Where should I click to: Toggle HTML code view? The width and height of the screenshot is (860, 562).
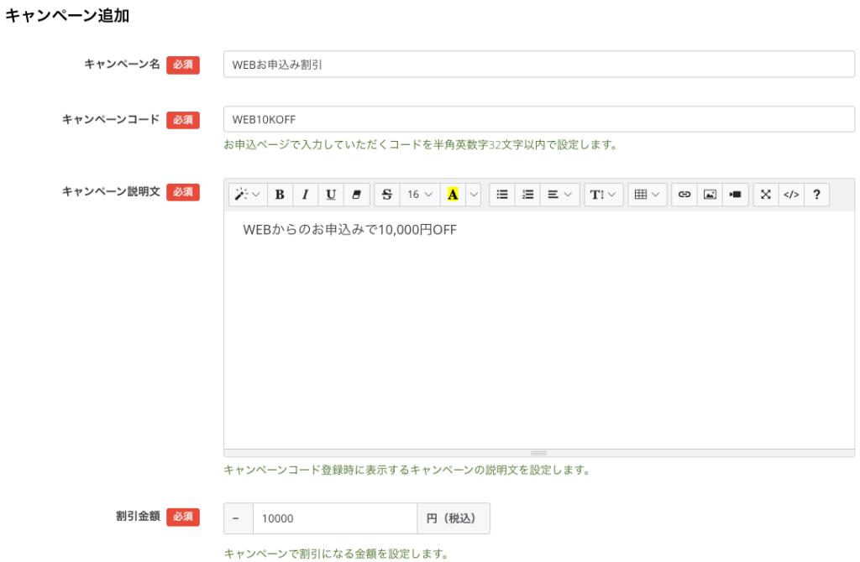coord(791,195)
